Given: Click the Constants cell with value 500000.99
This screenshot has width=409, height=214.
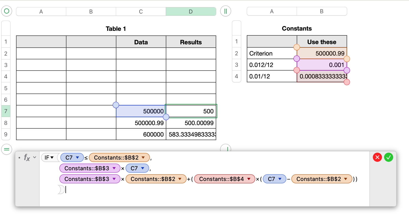Looking at the screenshot, I should point(322,53).
